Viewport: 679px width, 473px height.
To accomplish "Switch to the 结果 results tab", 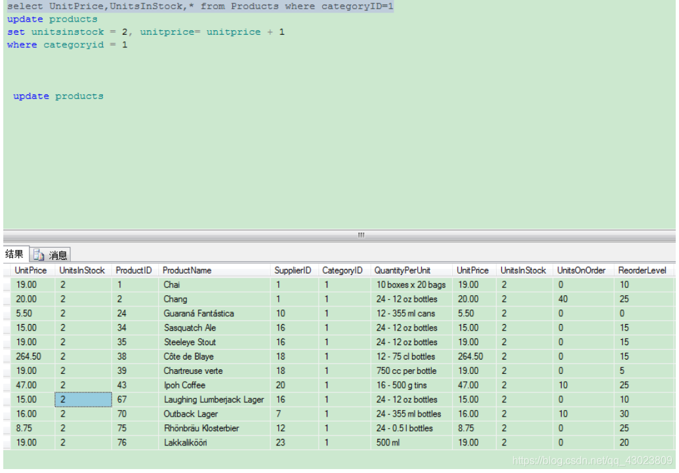I will pos(16,255).
